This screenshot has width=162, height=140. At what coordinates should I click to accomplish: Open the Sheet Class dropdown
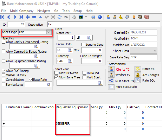coord(155,51)
